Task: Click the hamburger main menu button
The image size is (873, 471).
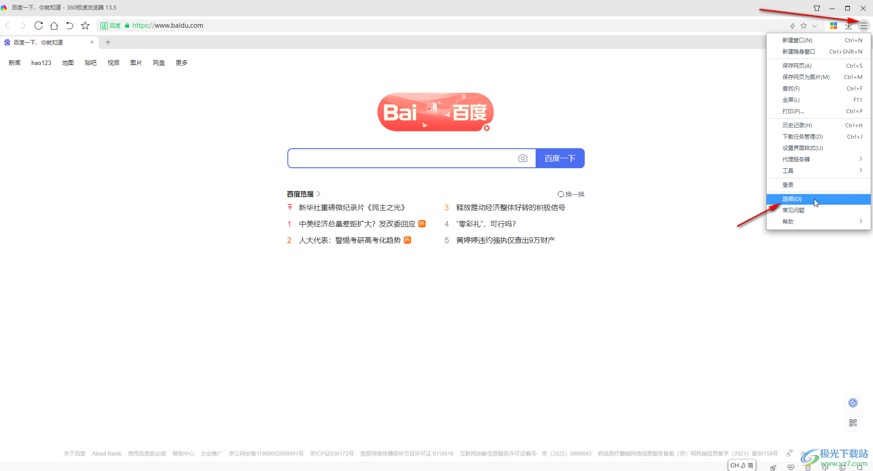Action: (864, 26)
